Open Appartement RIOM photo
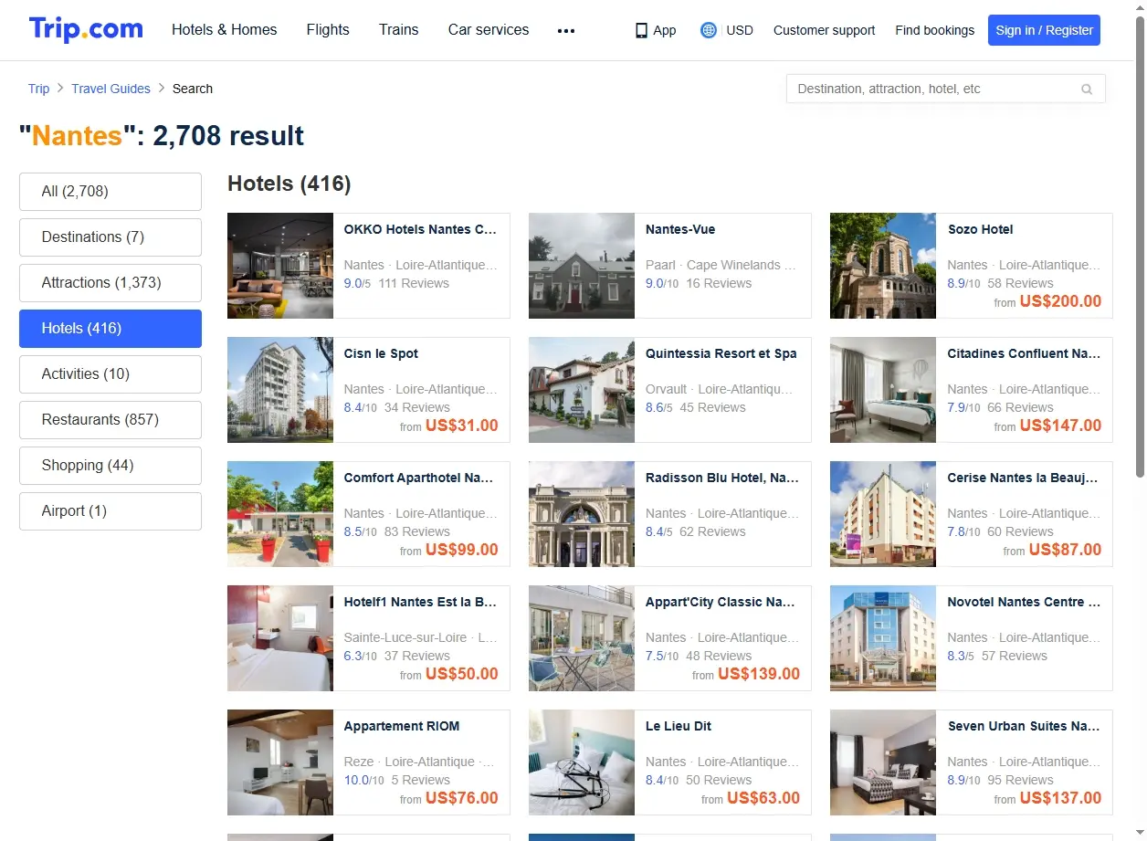This screenshot has width=1147, height=841. (280, 762)
